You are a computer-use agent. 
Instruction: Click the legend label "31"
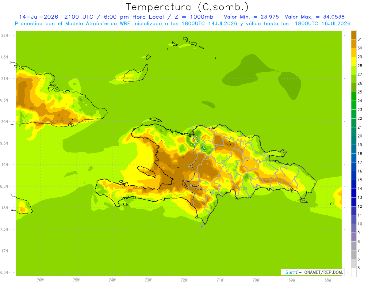(x=359, y=39)
